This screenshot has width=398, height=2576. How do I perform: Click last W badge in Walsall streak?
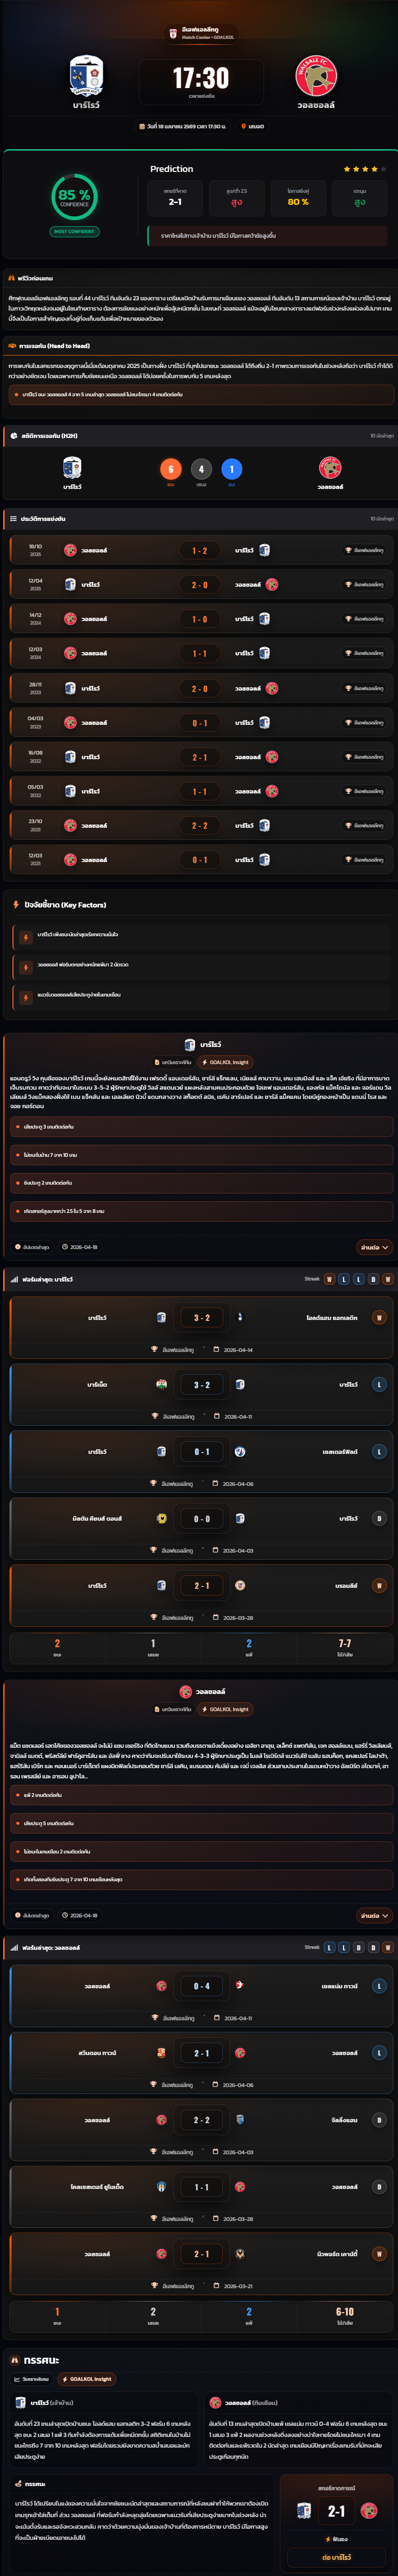[388, 1948]
